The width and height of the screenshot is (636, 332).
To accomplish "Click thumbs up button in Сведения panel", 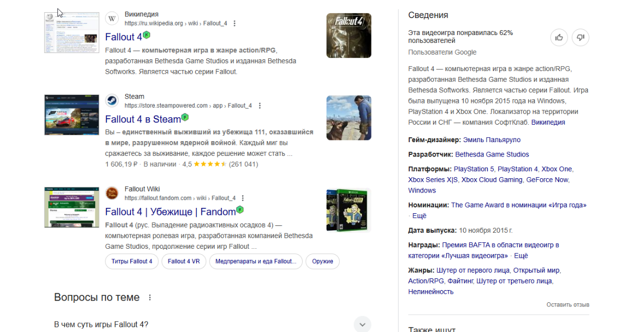I will tap(559, 37).
